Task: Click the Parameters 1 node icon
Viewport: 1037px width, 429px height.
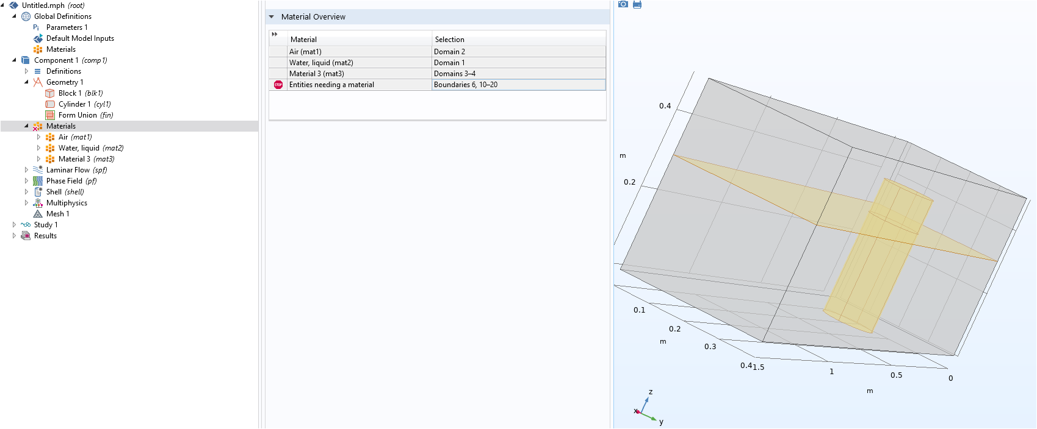Action: tap(37, 27)
